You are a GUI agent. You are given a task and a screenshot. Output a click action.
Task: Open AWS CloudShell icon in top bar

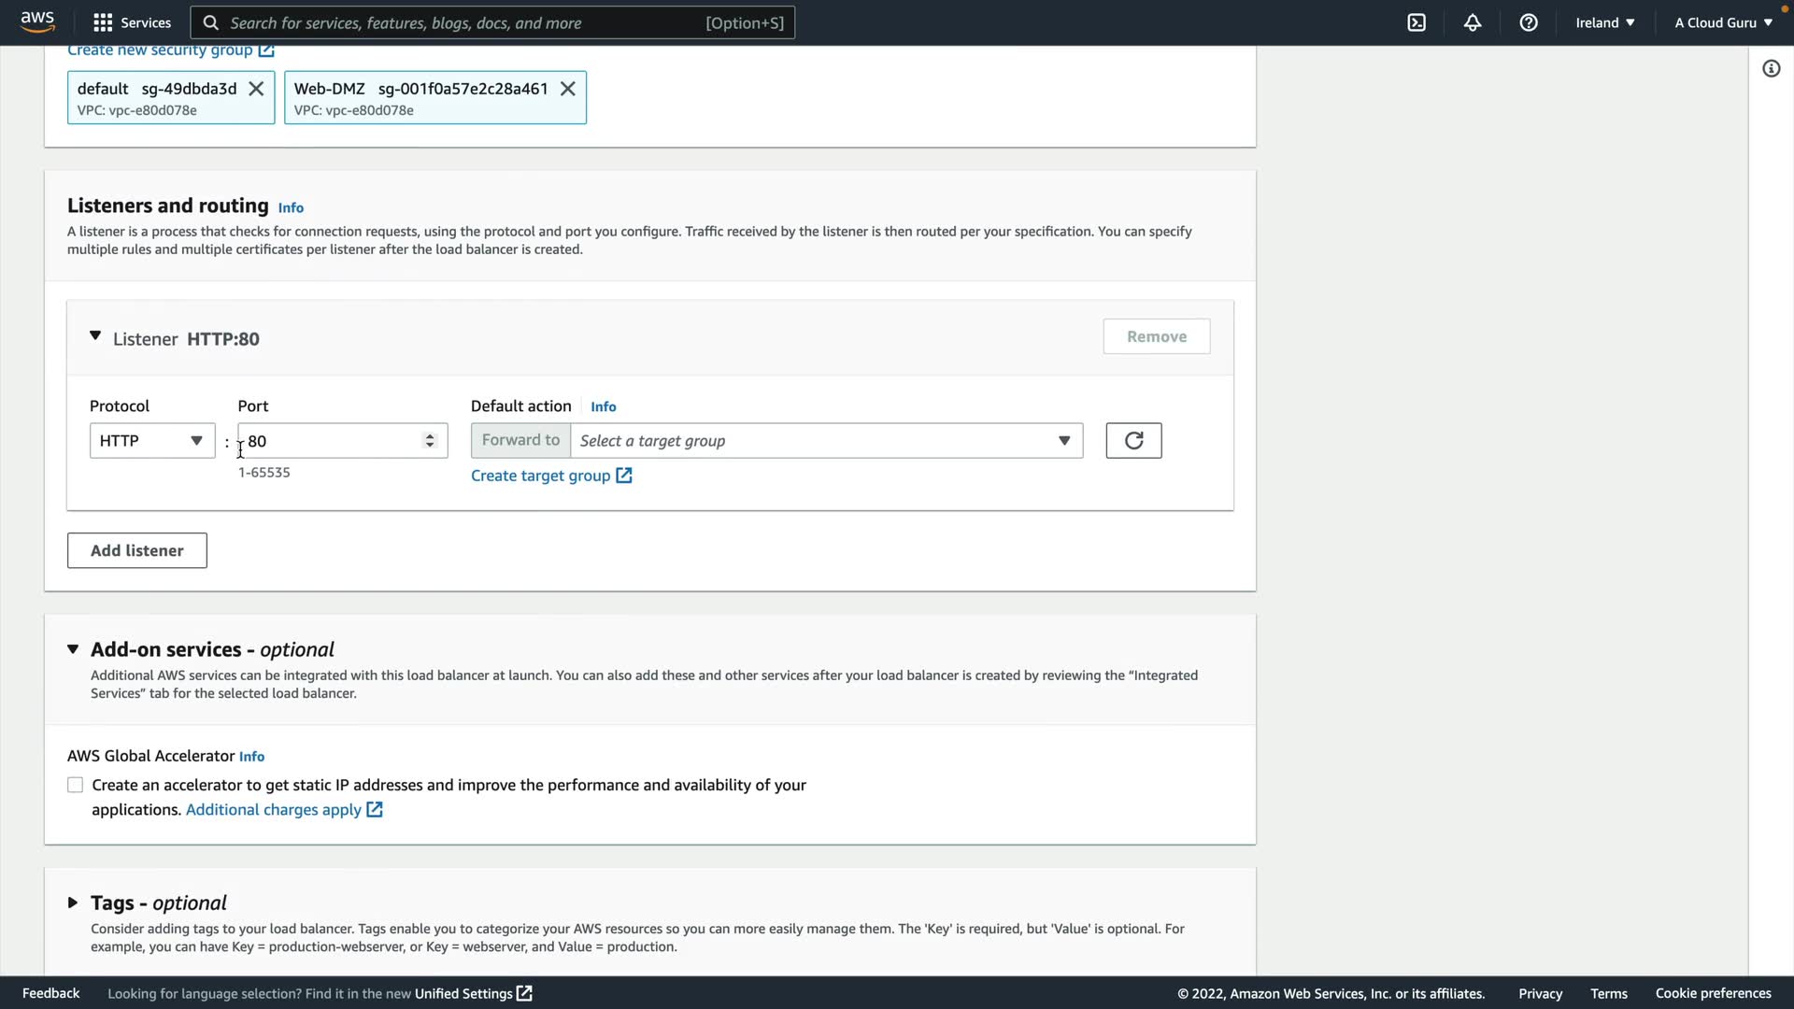pos(1417,22)
